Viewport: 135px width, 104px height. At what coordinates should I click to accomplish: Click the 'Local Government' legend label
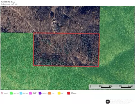coord(73,93)
